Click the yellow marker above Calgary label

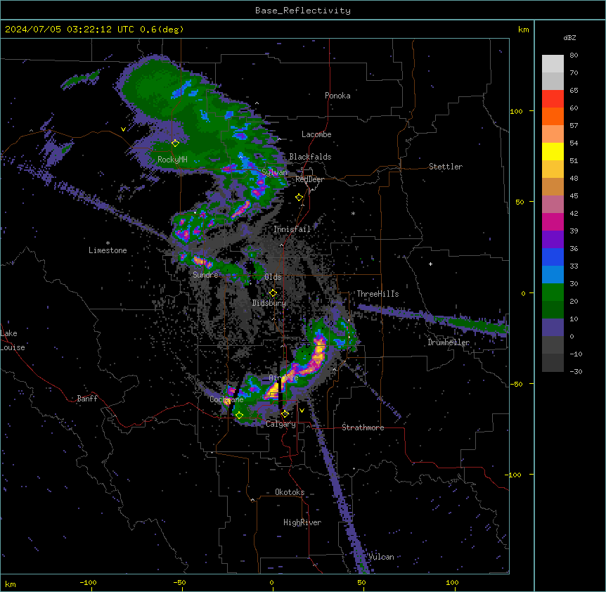tap(285, 414)
